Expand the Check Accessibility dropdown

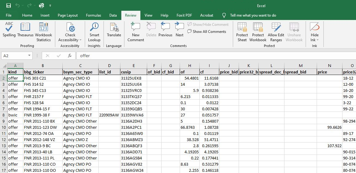click(80, 40)
